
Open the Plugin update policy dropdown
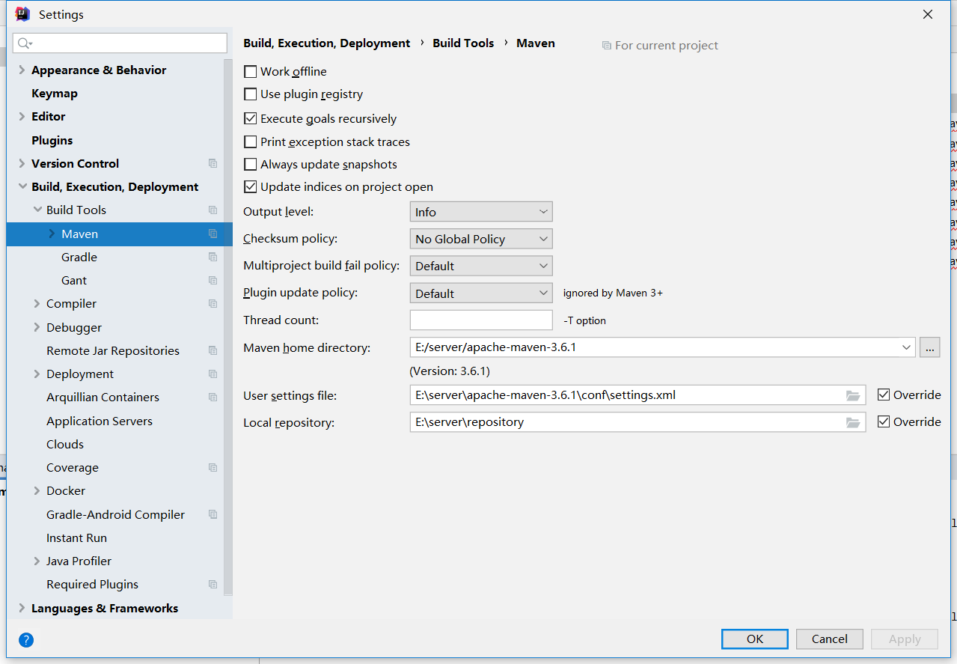coord(481,293)
